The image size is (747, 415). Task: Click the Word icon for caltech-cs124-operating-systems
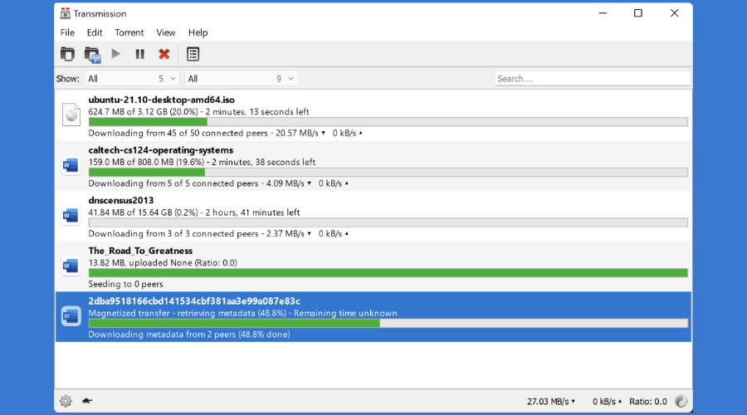[71, 165]
